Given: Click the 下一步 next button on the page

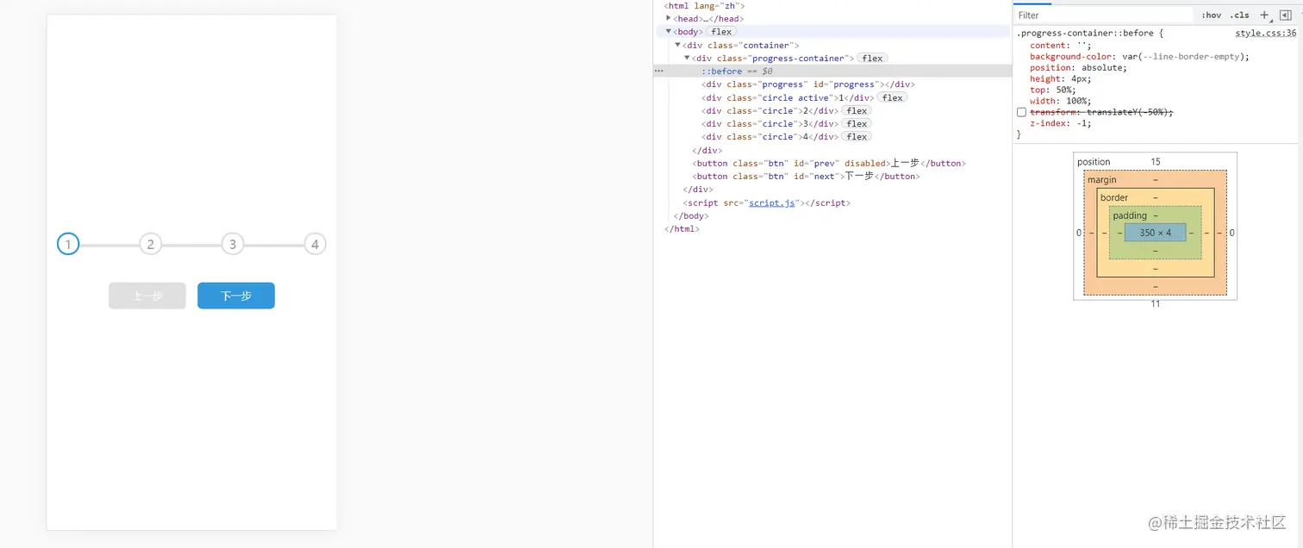Looking at the screenshot, I should (236, 296).
